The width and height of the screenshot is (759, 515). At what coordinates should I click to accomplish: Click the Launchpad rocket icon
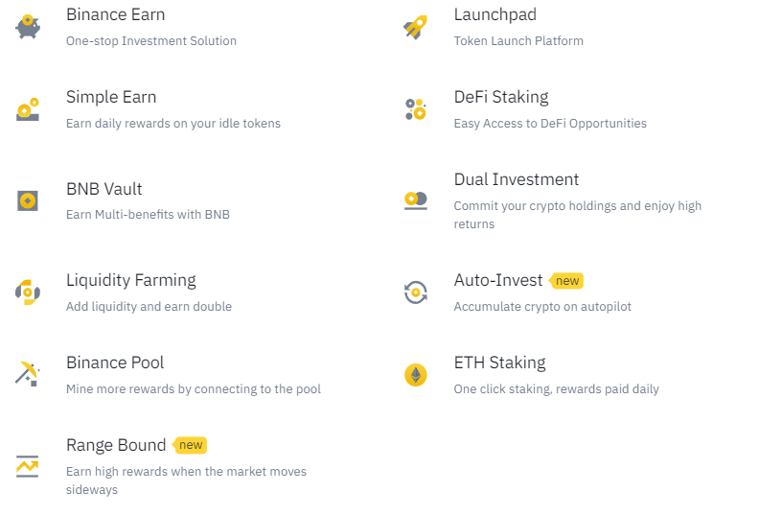[x=415, y=27]
